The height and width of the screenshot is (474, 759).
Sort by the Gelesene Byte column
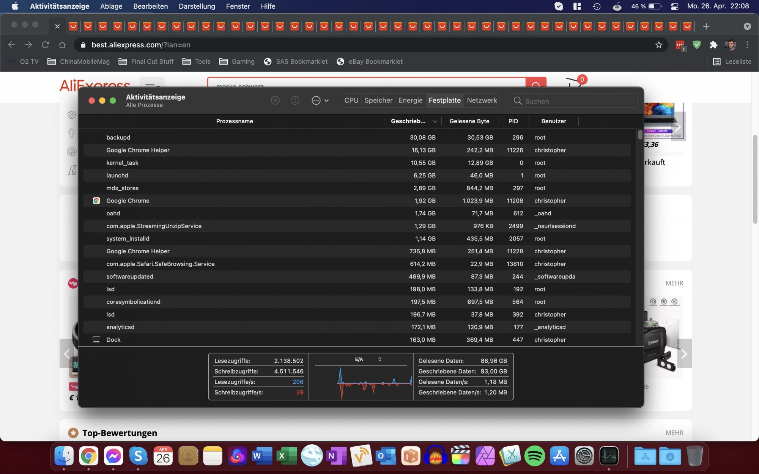coord(469,121)
